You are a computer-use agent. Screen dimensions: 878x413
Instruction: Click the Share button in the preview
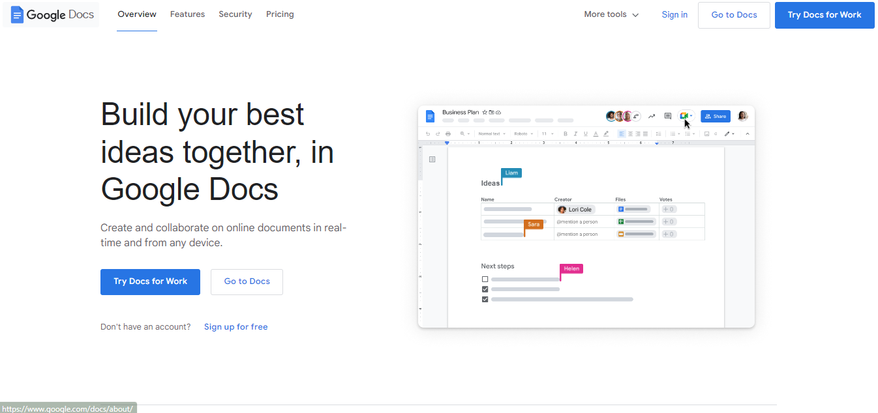pos(716,116)
